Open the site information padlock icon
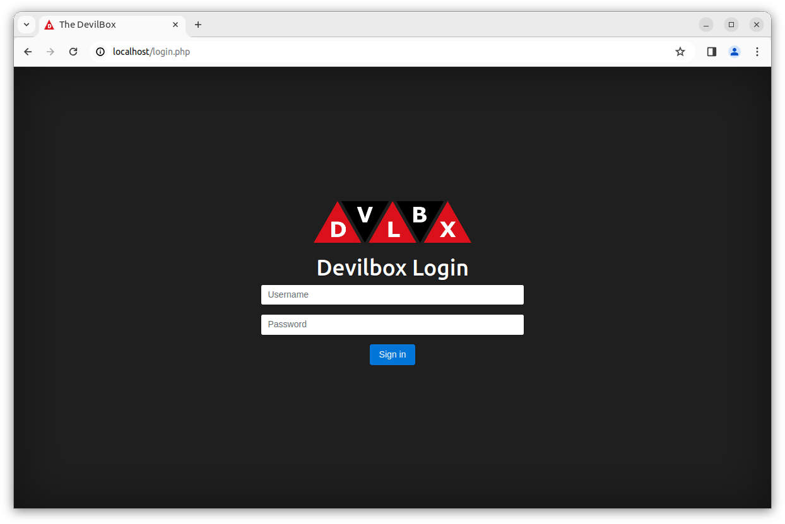This screenshot has width=785, height=524. (x=100, y=52)
